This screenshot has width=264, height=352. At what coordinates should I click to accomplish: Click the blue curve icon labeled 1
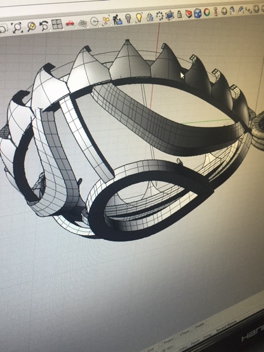[240, 10]
